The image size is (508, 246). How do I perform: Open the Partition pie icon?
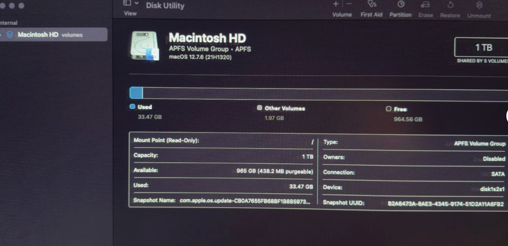(401, 4)
